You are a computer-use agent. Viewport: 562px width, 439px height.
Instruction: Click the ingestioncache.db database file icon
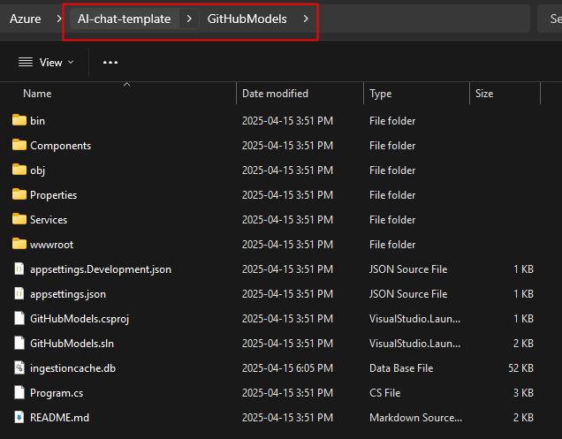19,367
